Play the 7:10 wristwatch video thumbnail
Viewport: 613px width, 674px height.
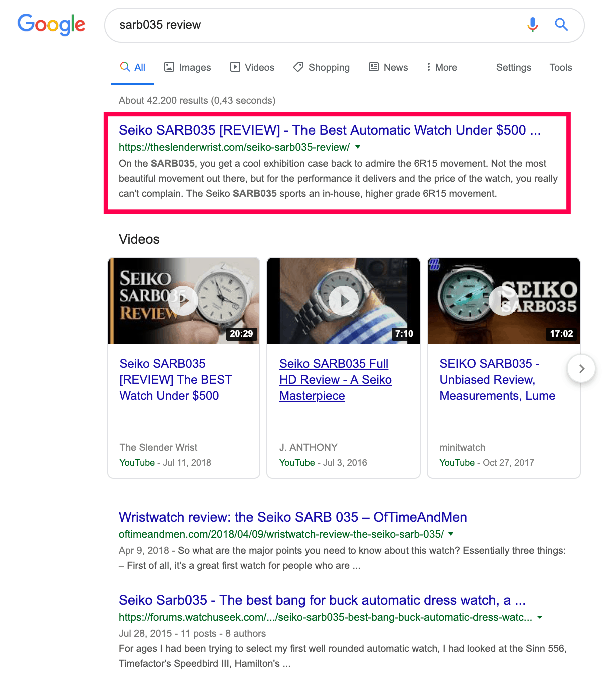[x=344, y=301]
